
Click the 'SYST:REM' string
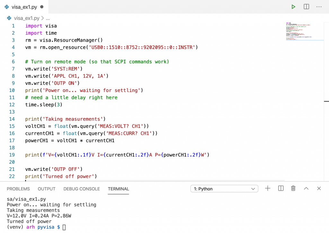pyautogui.click(x=66, y=69)
